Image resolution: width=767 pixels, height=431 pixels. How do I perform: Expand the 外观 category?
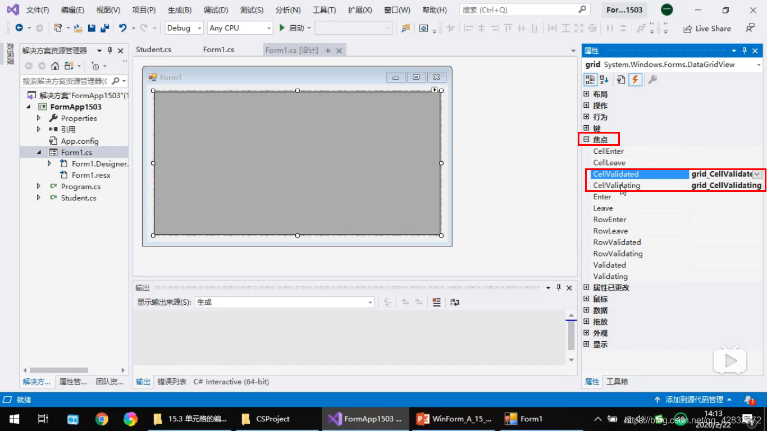pos(587,333)
